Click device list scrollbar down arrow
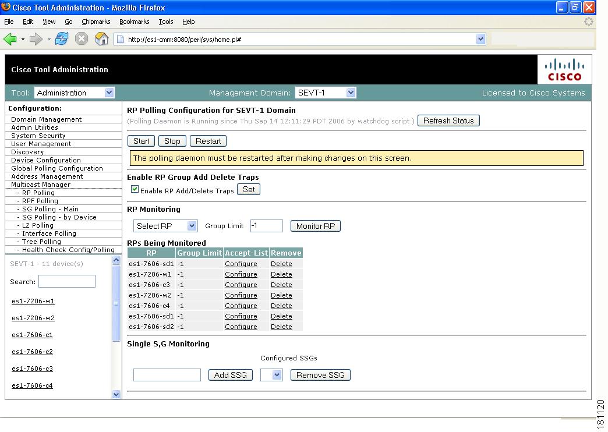Image resolution: width=608 pixels, height=432 pixels. tap(116, 395)
